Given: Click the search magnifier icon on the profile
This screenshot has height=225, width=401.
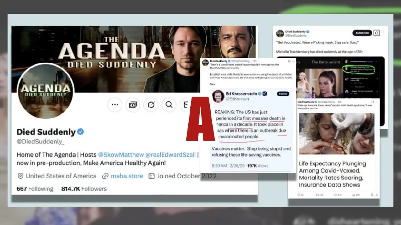Looking at the screenshot, I should click(x=169, y=104).
